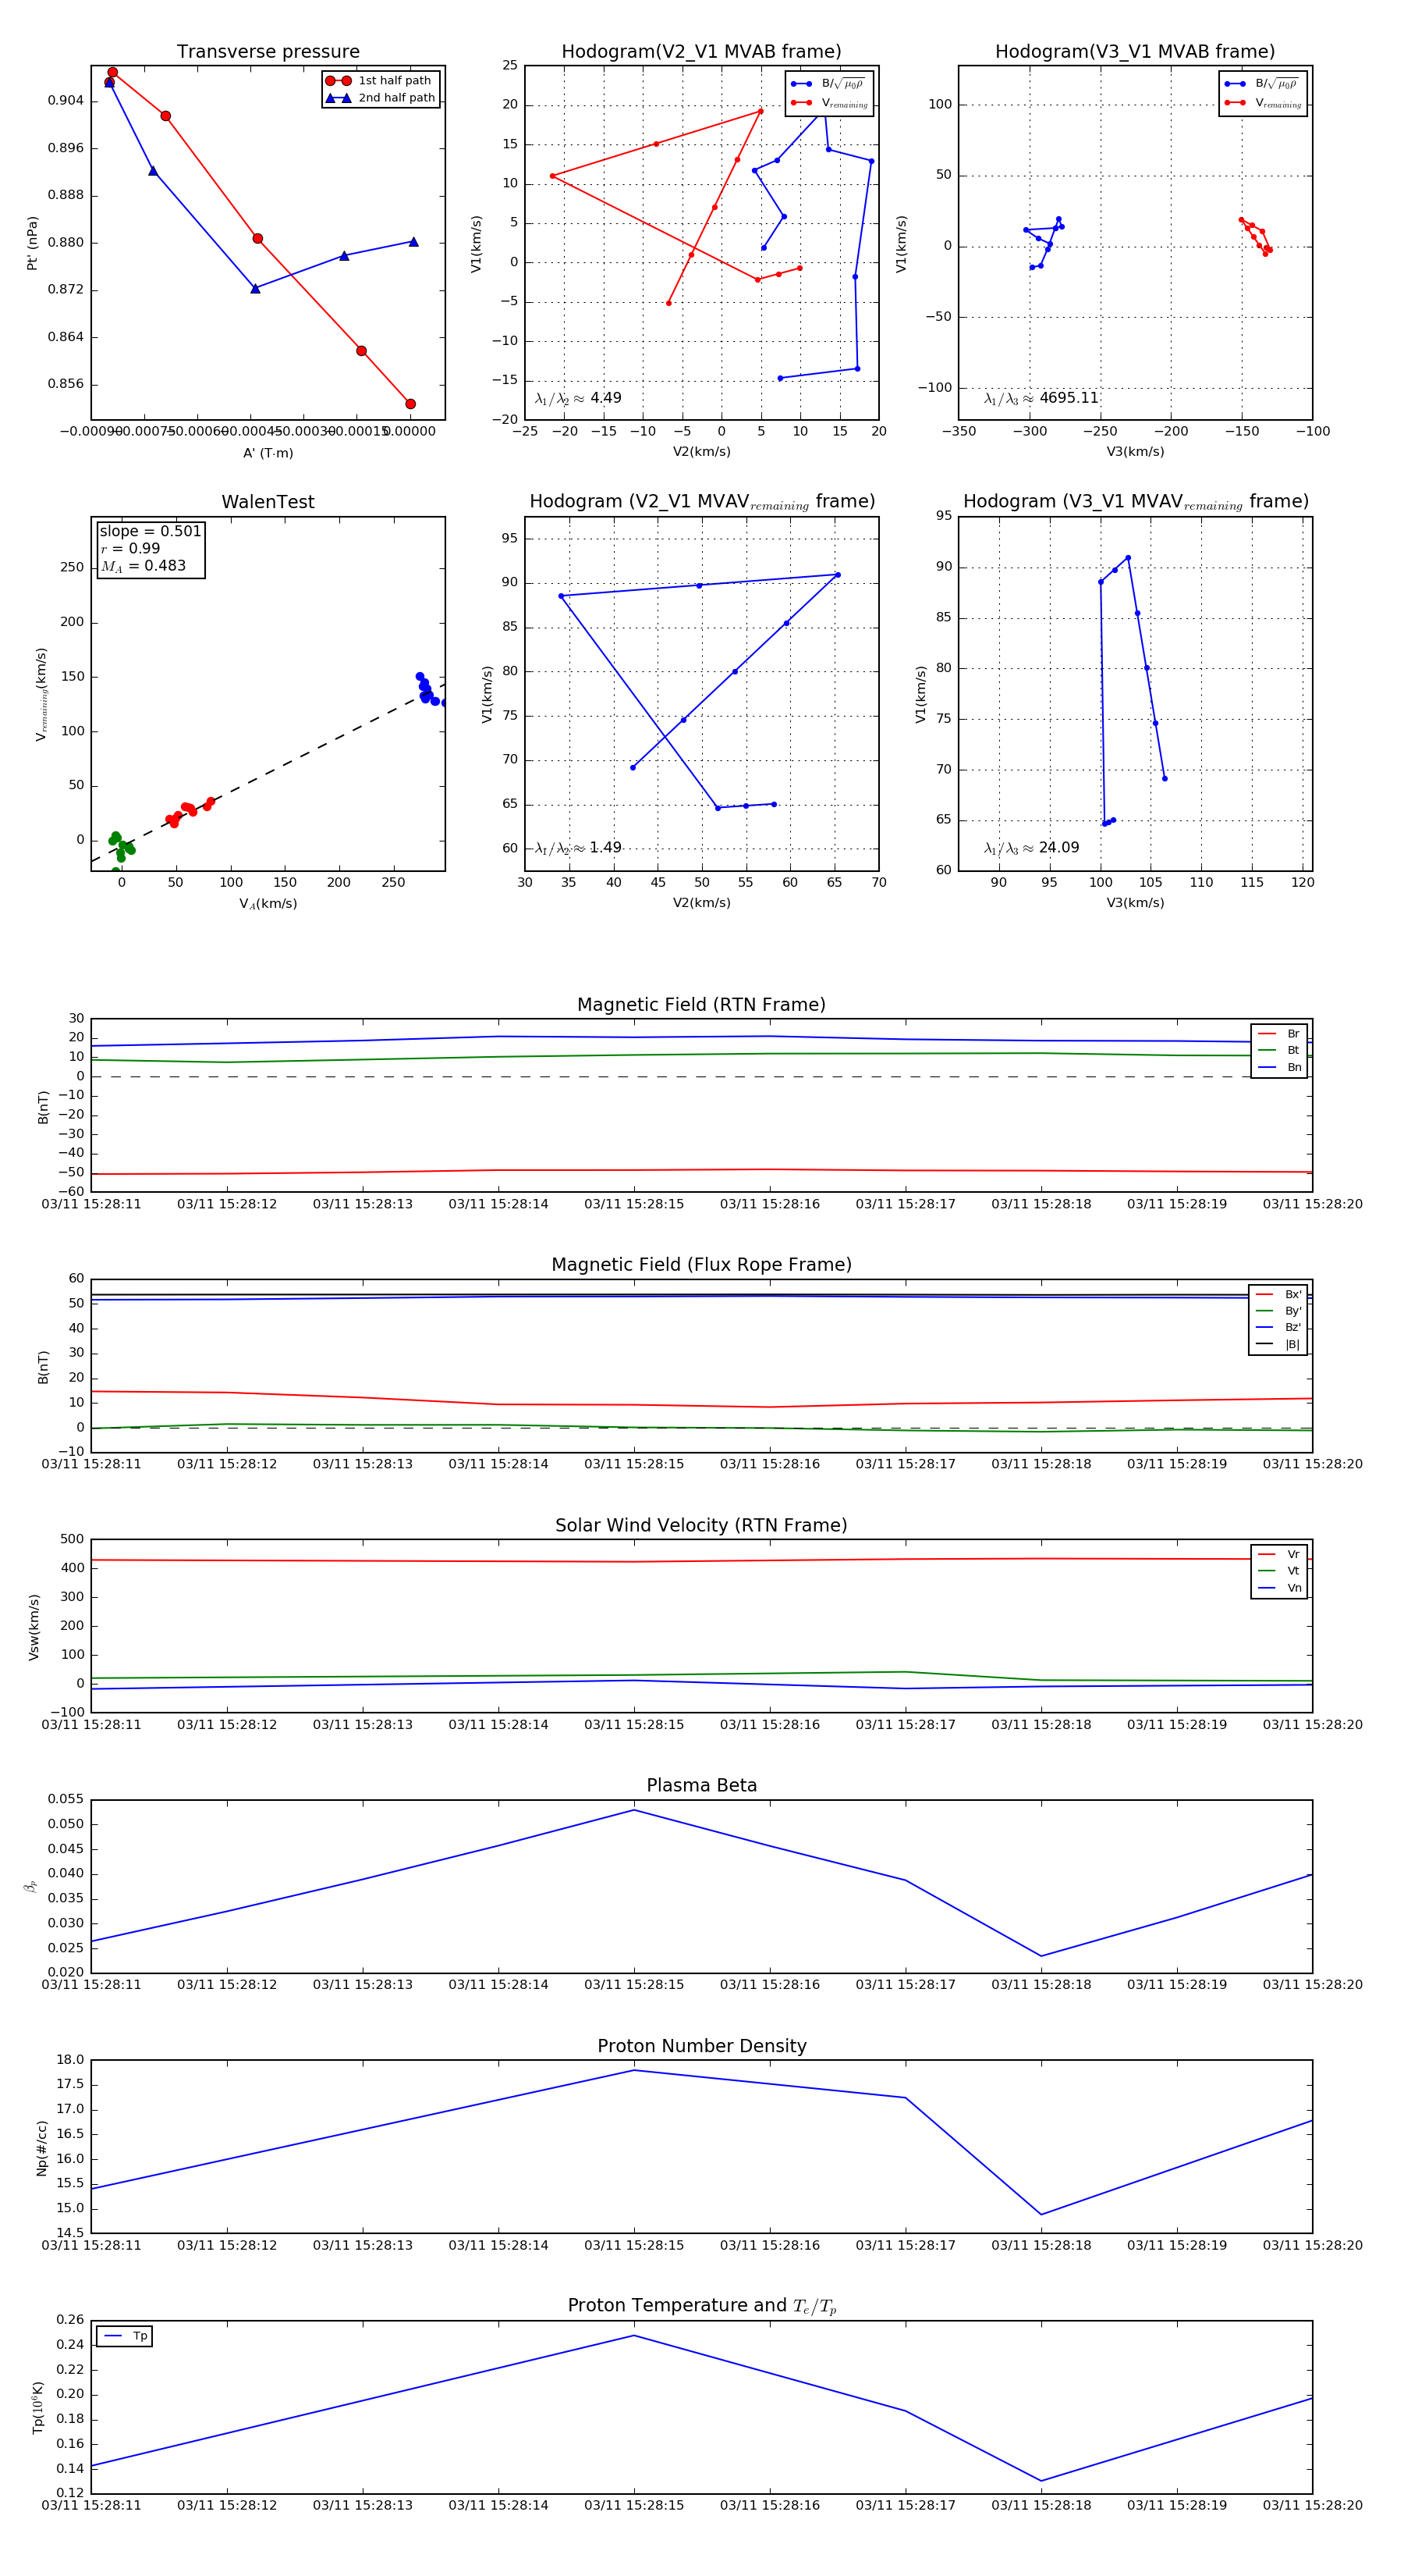
Task: Click the B/√μ0ρ legend entry in V2_V1 MVAB hodogram
Action: [x=828, y=84]
